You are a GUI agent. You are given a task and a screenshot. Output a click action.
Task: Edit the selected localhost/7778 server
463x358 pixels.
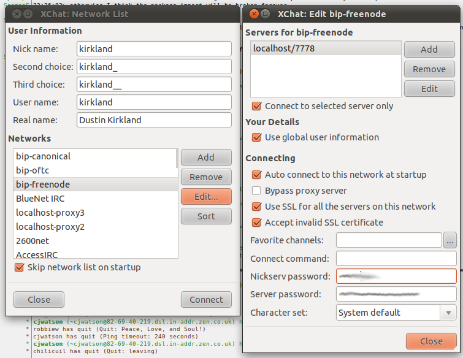tap(429, 89)
